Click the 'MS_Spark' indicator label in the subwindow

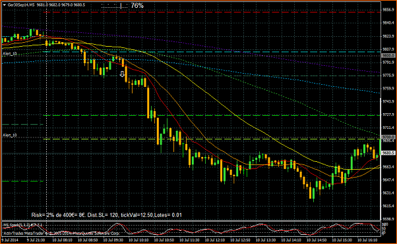pos(22,225)
